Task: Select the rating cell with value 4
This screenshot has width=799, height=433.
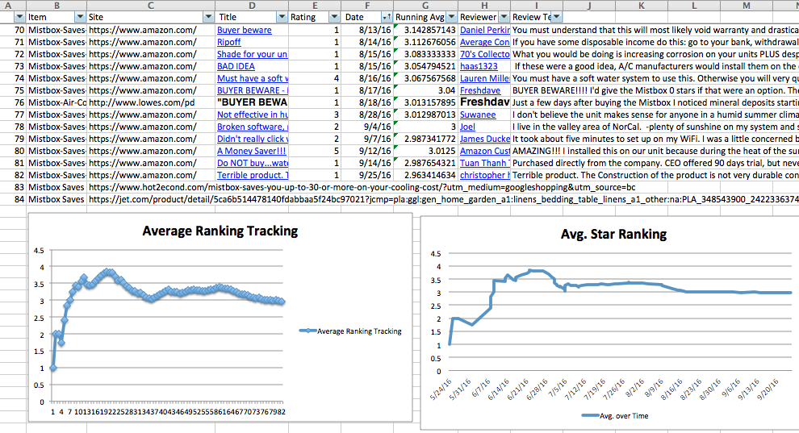Action: click(315, 78)
